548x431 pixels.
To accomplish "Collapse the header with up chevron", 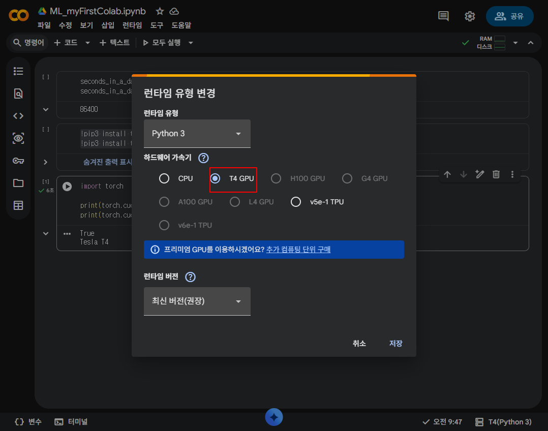I will (x=531, y=43).
